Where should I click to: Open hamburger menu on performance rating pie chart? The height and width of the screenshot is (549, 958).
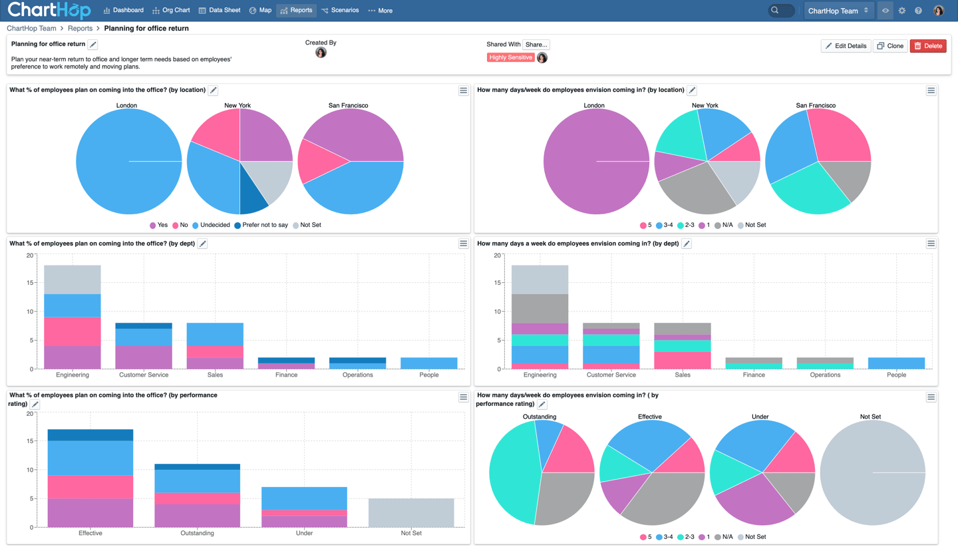click(931, 397)
